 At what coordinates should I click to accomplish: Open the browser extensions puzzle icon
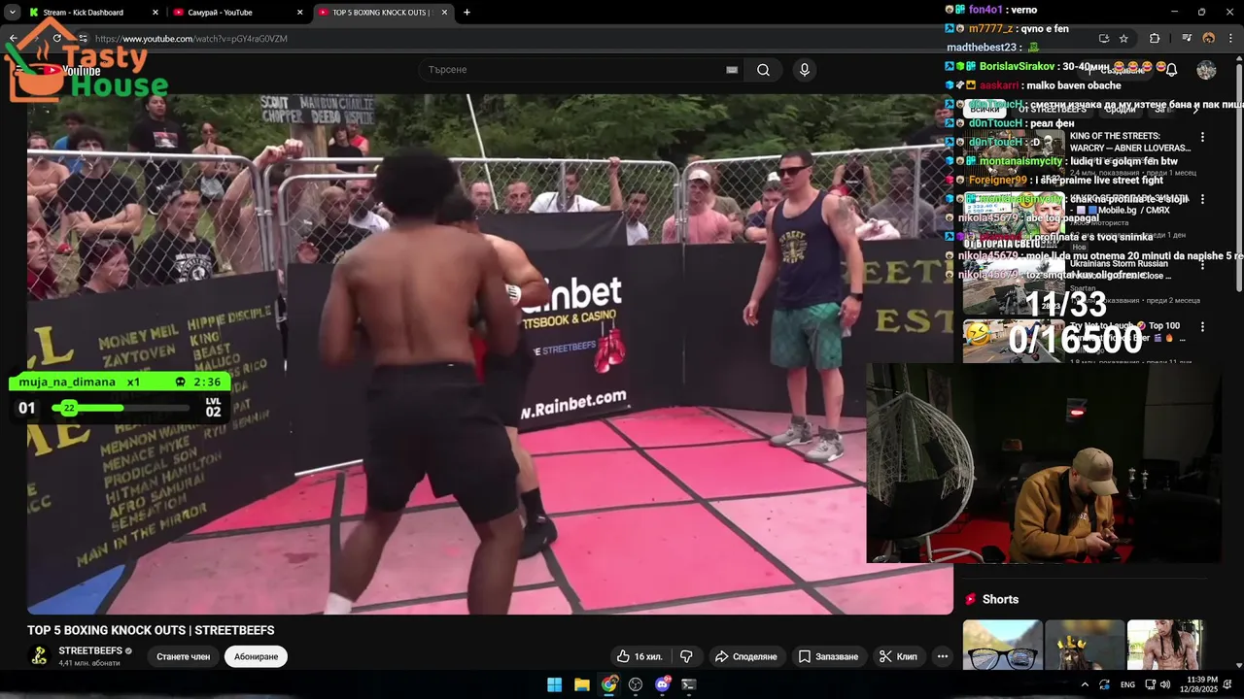[1155, 38]
